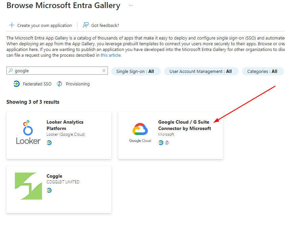
Task: Click the plus icon for Create your own application
Action: pos(12,25)
